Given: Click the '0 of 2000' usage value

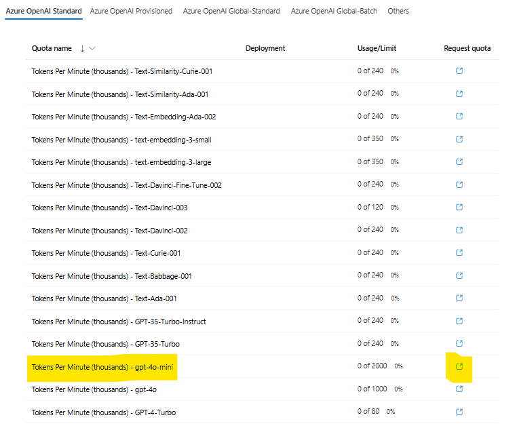Looking at the screenshot, I should (372, 366).
